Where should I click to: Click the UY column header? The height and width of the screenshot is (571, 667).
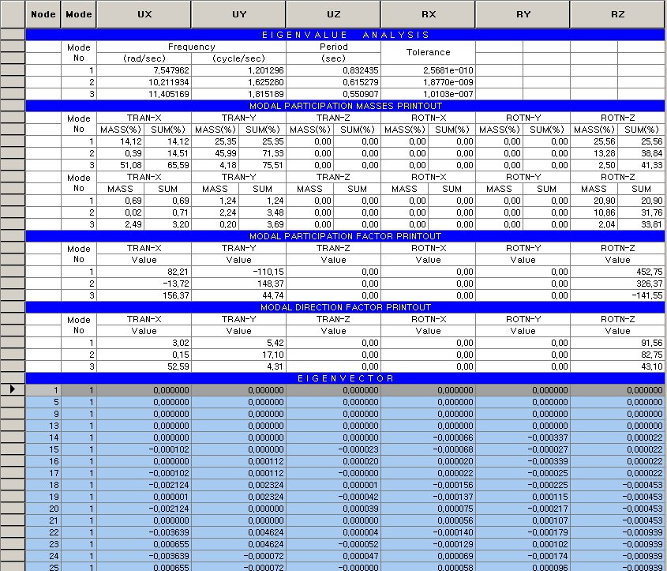tap(238, 14)
